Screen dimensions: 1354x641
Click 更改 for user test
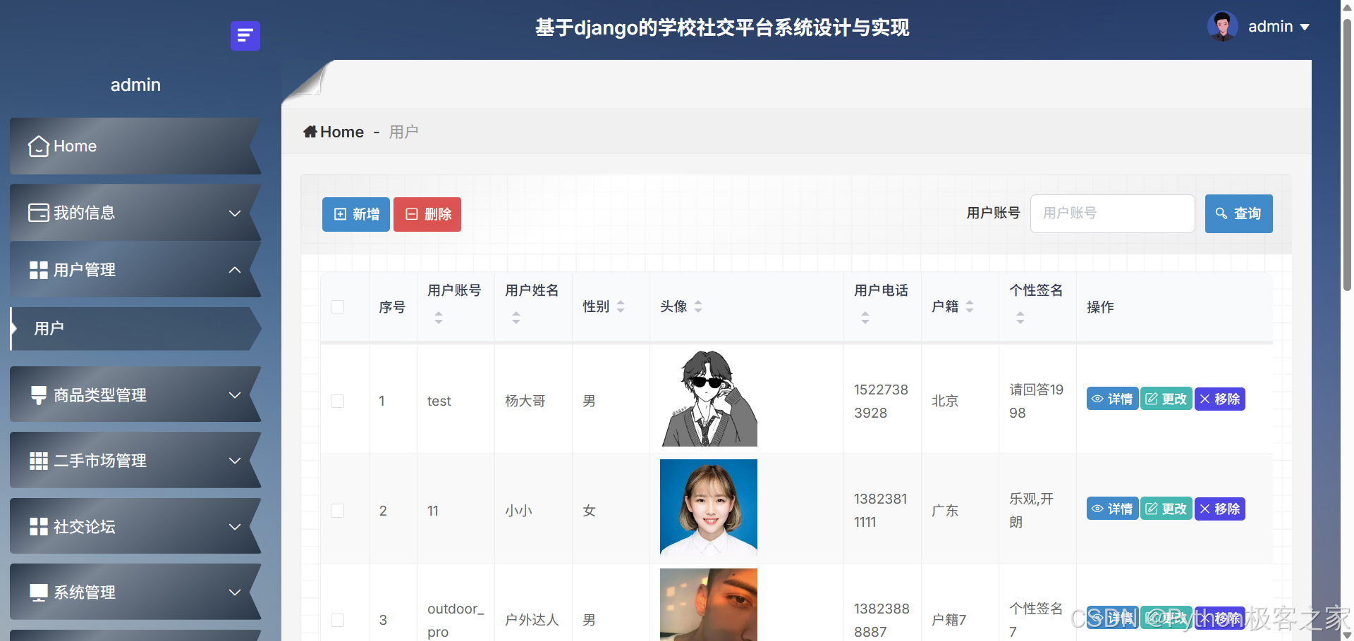pos(1166,399)
